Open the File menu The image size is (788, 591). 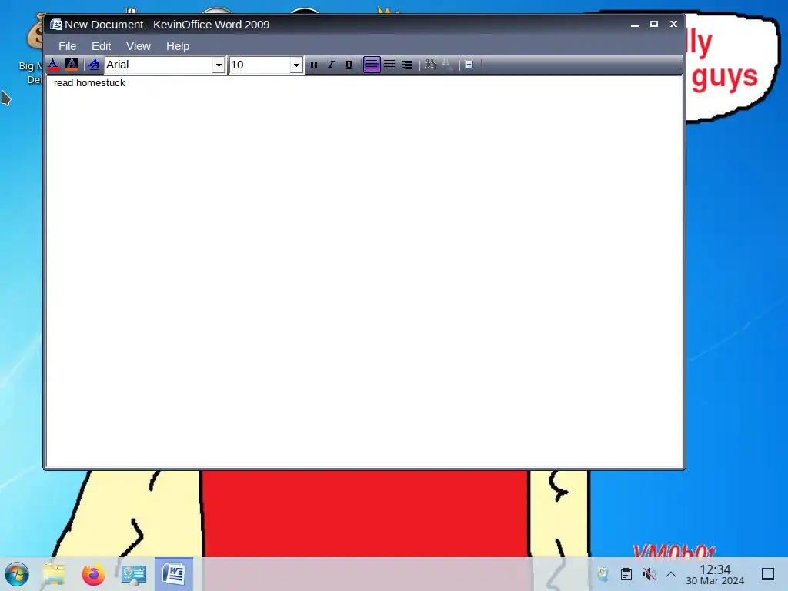point(68,46)
